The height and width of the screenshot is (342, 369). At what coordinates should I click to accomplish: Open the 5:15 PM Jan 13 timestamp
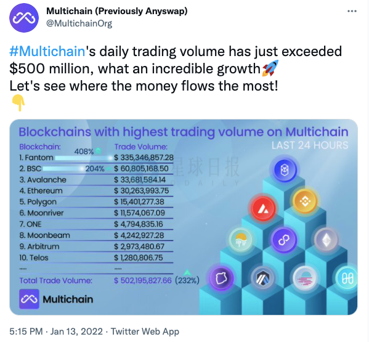pyautogui.click(x=56, y=332)
